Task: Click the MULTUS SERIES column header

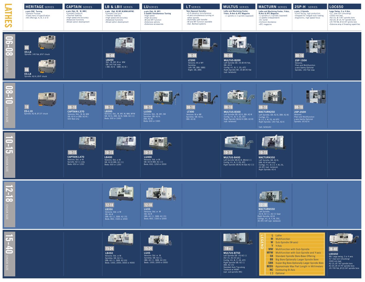Action: [239, 6]
